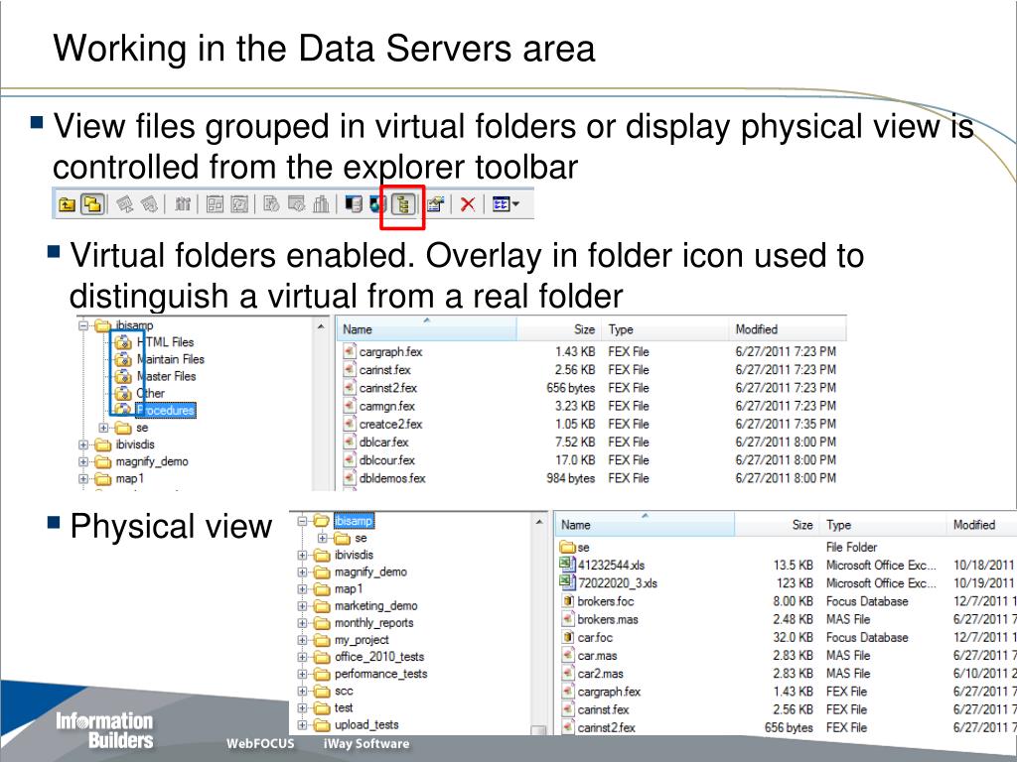Sort by Name in the virtual folders file list
This screenshot has width=1017, height=762.
tap(427, 329)
